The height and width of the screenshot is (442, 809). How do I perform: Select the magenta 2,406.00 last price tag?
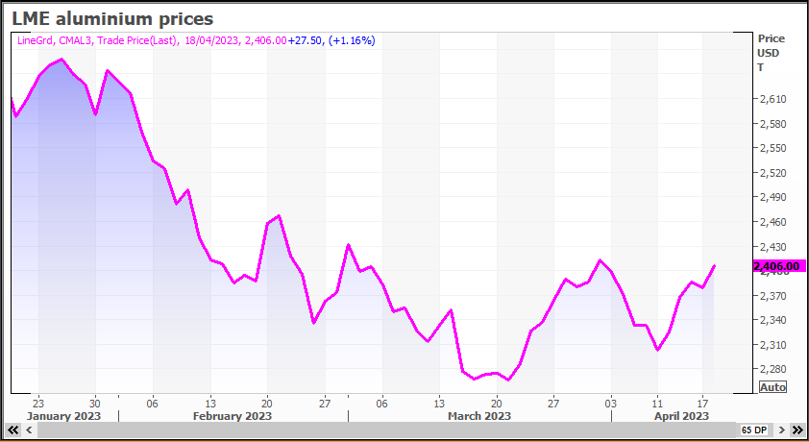(776, 266)
